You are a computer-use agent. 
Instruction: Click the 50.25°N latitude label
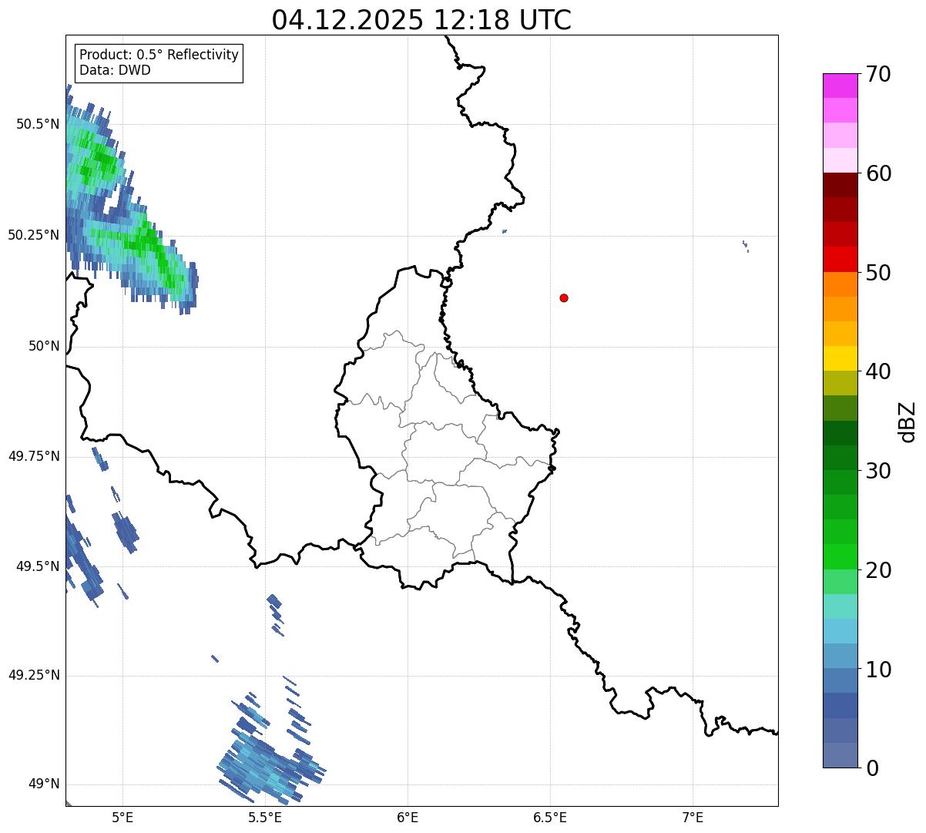click(34, 235)
